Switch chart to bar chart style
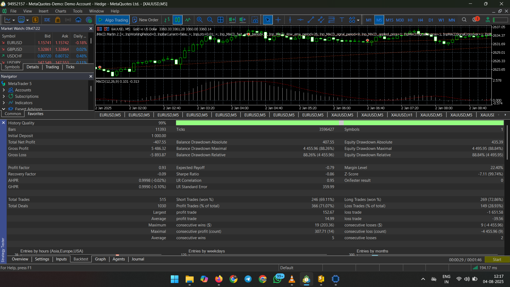 pyautogui.click(x=167, y=20)
